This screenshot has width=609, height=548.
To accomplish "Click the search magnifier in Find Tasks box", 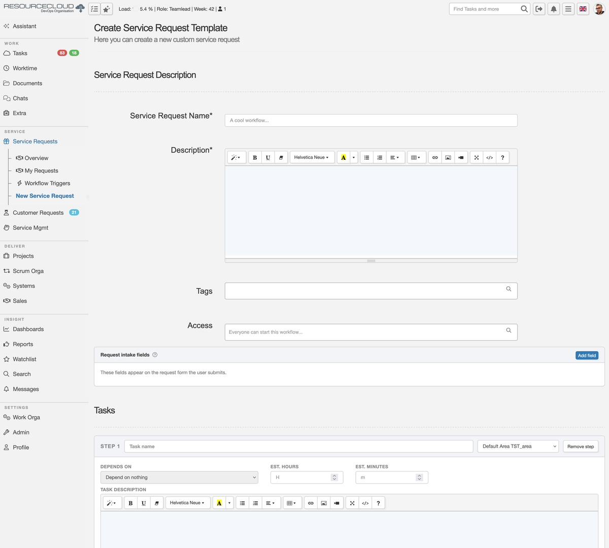I will (x=524, y=9).
